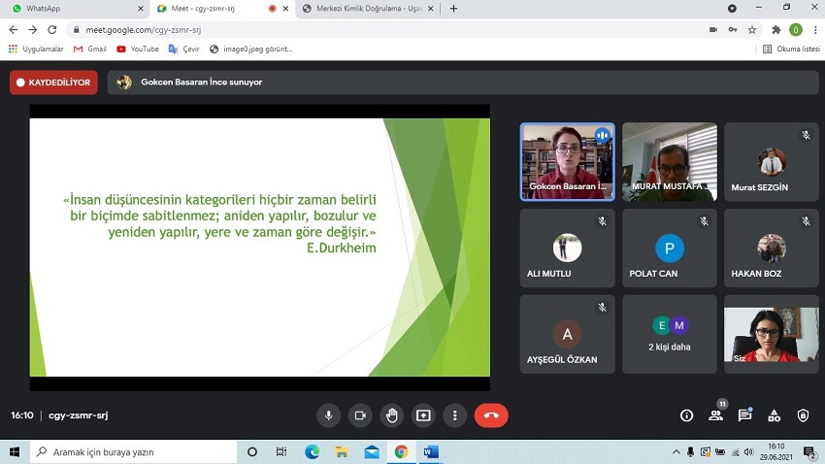Open host controls shield icon

(x=803, y=415)
